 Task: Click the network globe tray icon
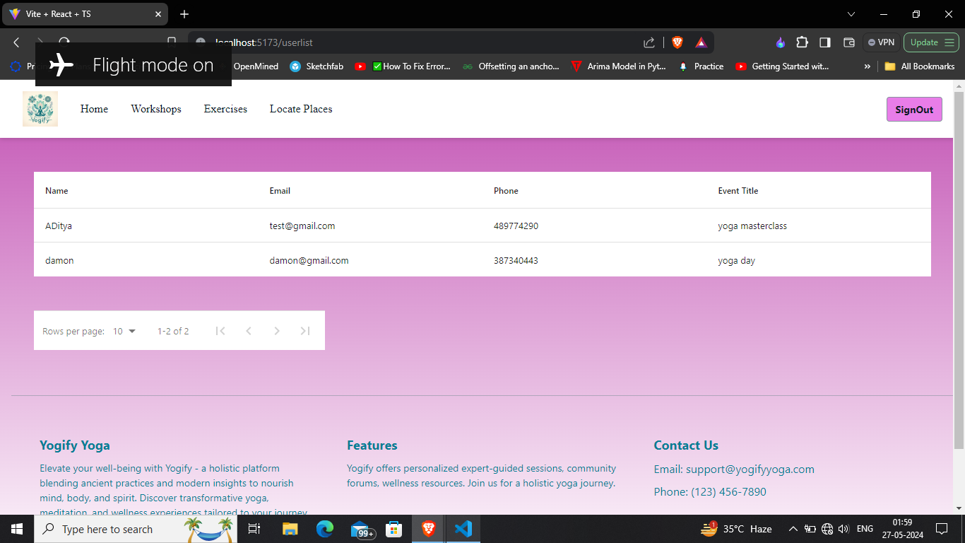[827, 529]
